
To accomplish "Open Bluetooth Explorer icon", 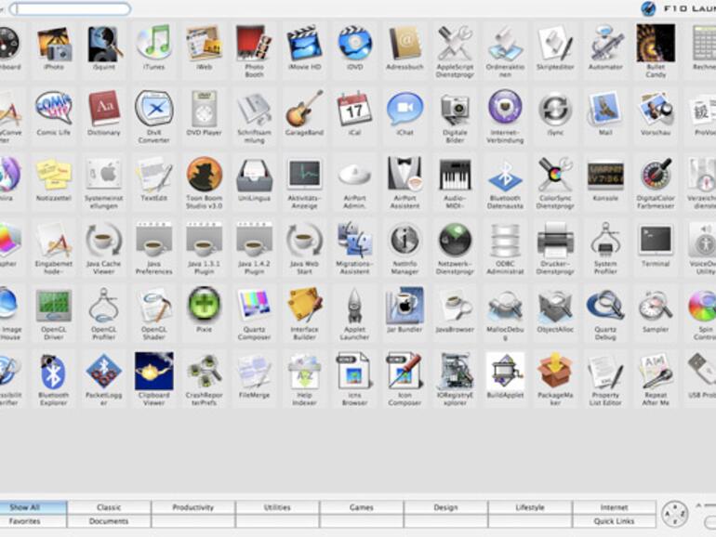I will (54, 371).
